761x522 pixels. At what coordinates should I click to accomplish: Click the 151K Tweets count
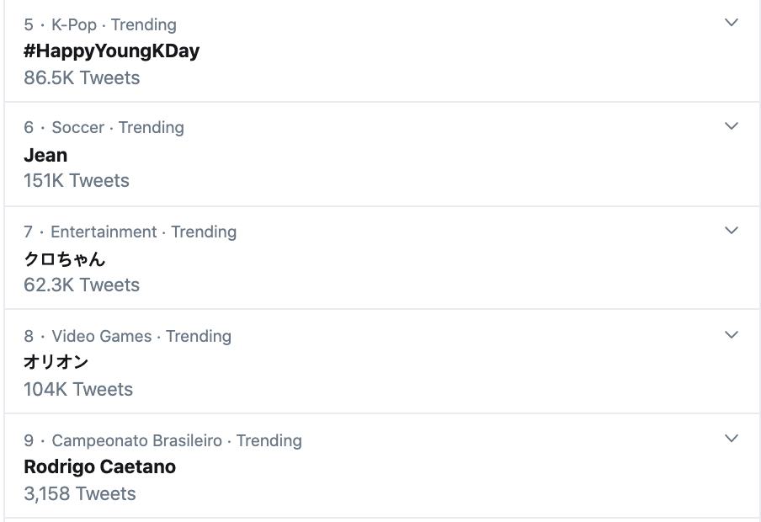tap(77, 180)
